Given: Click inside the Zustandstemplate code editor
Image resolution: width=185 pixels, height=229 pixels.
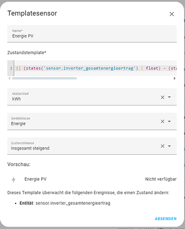Looking at the screenshot, I should 95,68.
